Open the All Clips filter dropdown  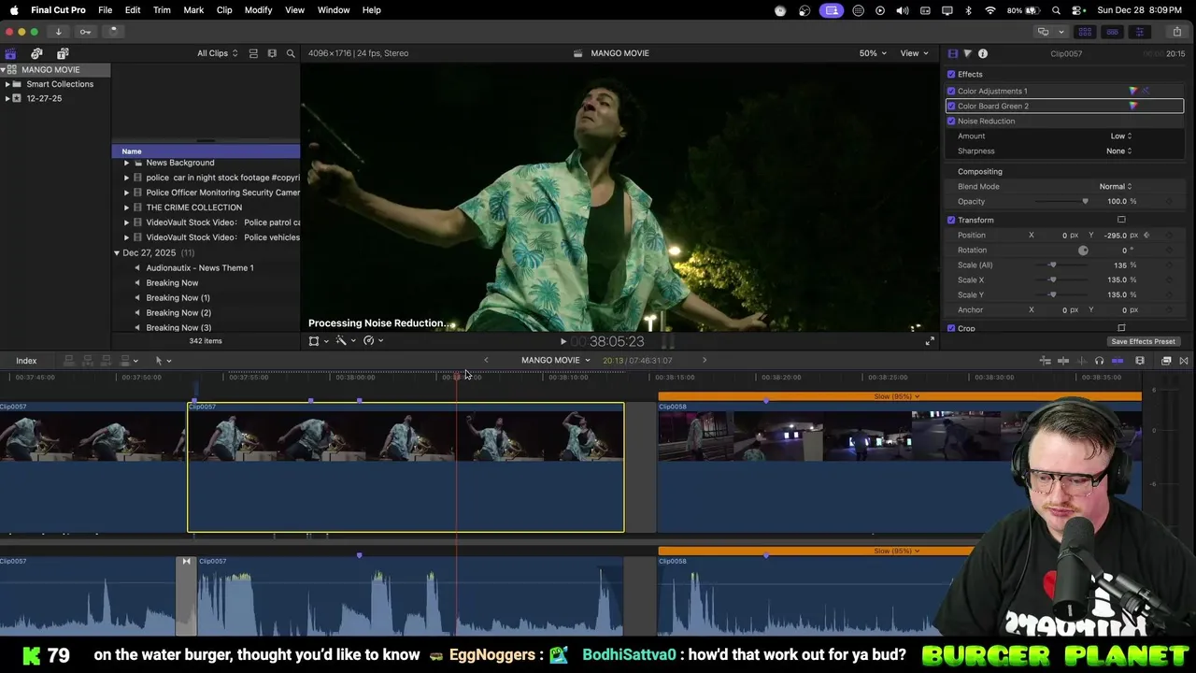point(218,53)
